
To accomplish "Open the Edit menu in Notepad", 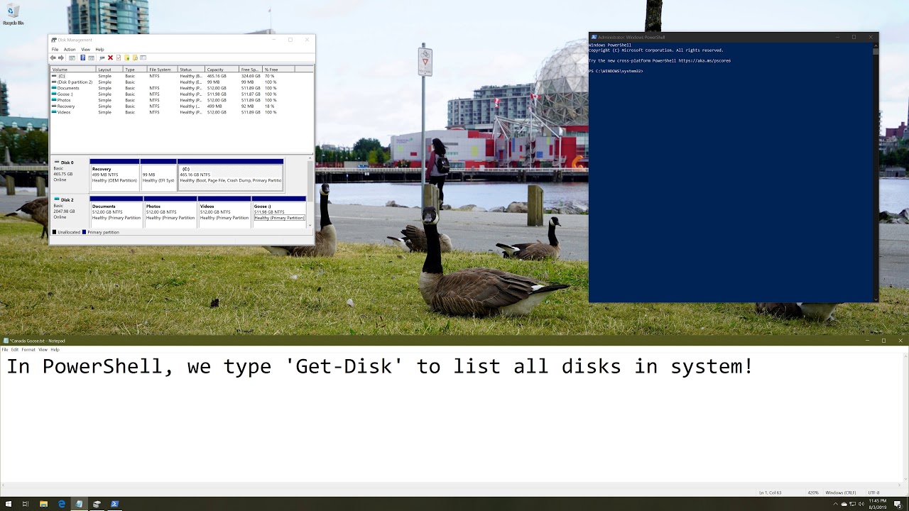I will (14, 350).
